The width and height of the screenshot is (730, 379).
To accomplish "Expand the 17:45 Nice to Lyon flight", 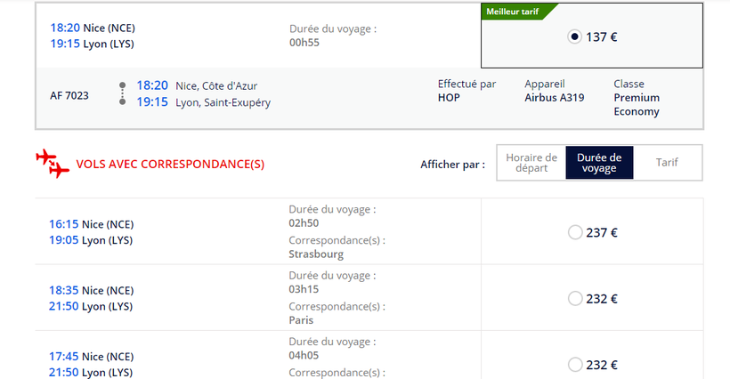I will coord(92,365).
